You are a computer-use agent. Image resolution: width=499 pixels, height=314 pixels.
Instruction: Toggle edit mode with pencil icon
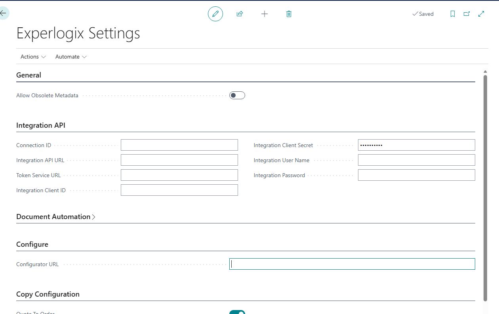click(x=215, y=14)
